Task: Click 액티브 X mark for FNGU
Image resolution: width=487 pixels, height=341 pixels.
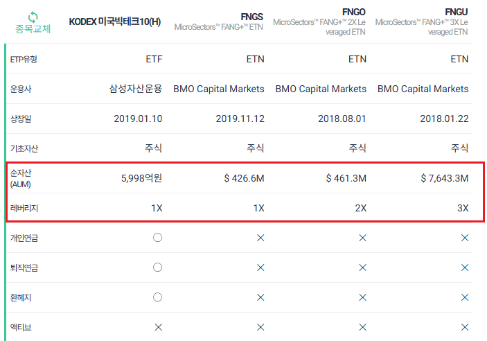Action: [465, 327]
